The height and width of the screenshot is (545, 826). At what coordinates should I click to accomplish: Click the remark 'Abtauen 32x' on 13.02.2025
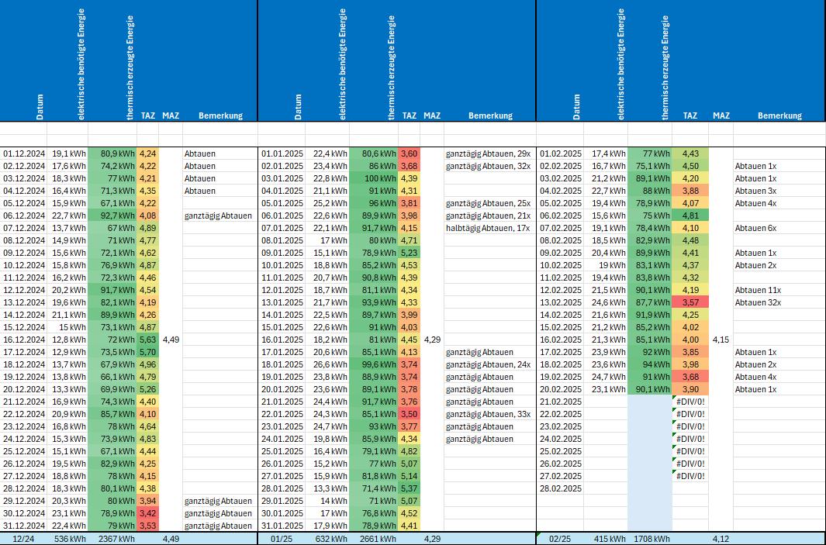click(x=758, y=302)
